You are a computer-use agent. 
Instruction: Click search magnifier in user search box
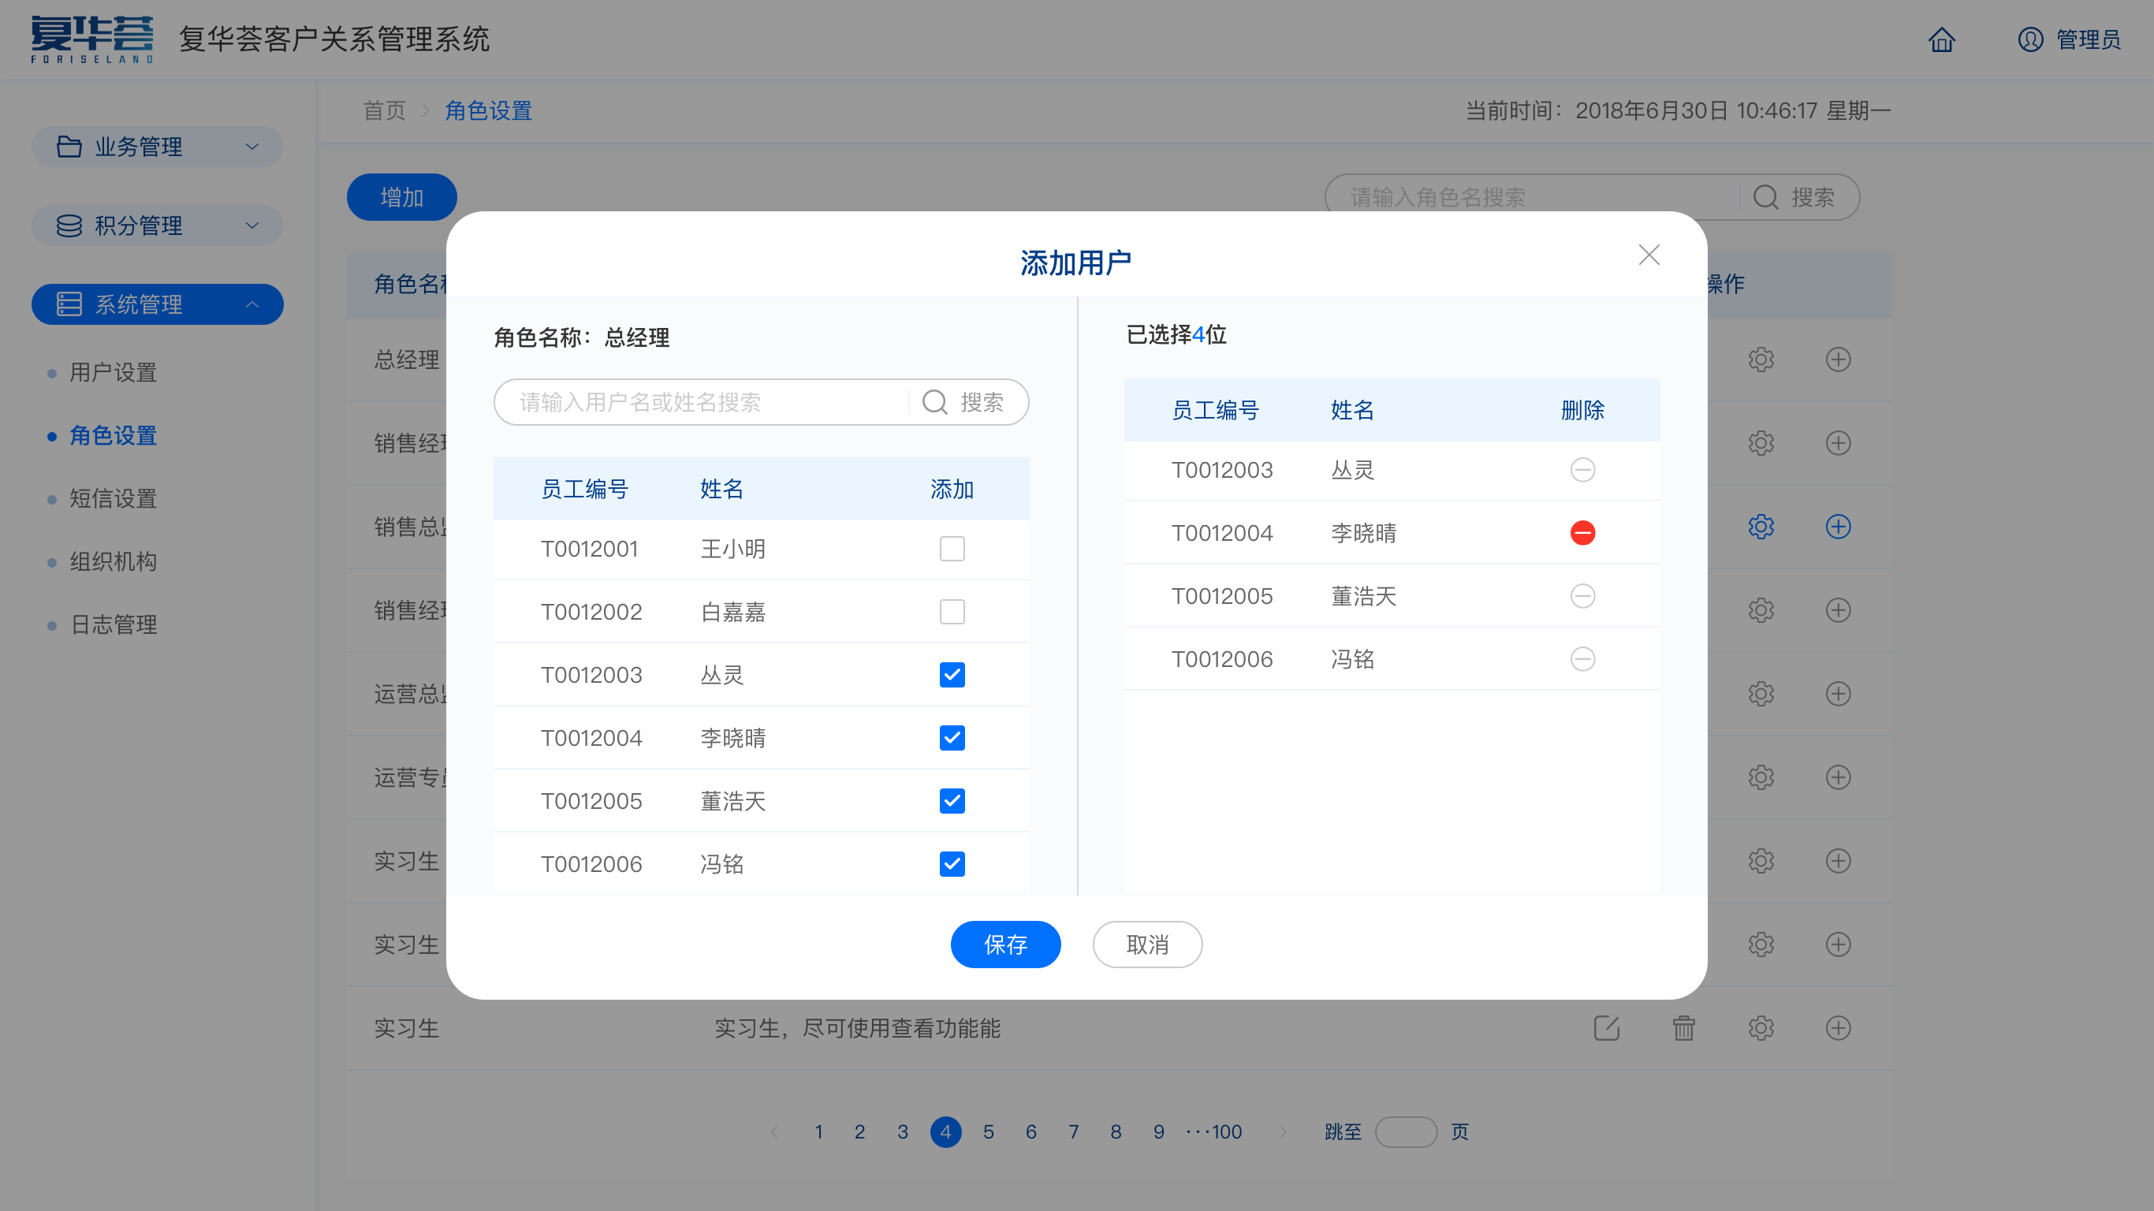tap(935, 402)
